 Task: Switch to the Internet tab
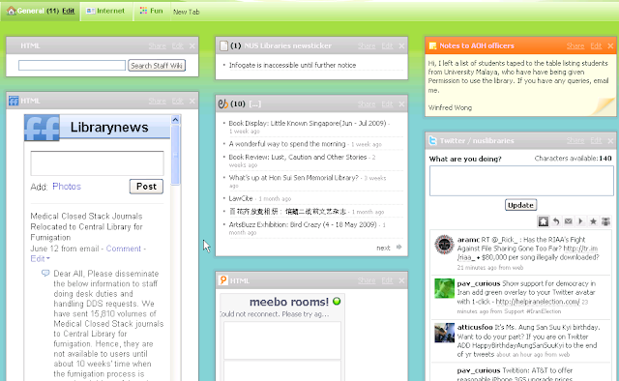point(105,11)
